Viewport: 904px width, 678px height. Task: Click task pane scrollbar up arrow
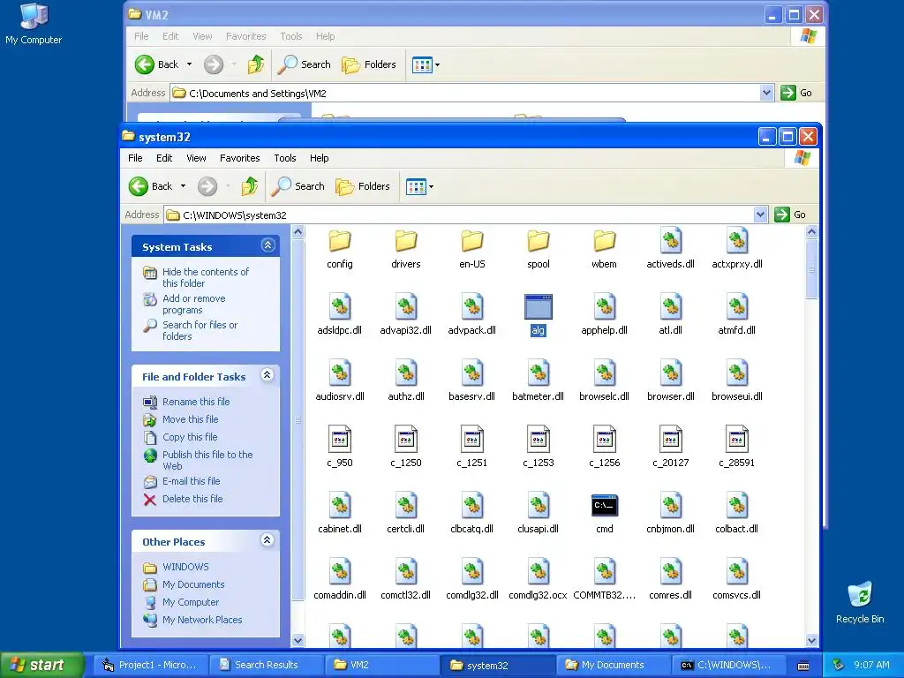coord(298,232)
